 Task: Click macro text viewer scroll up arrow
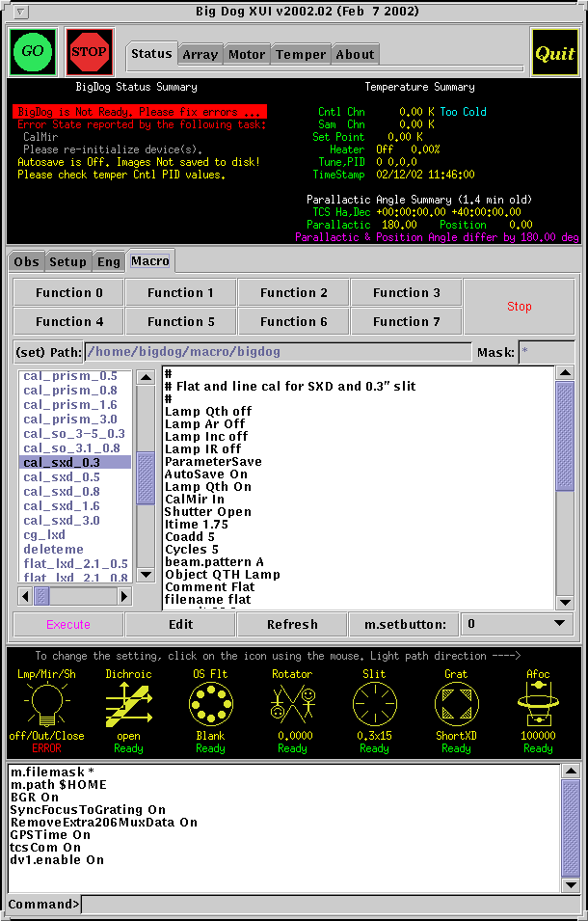[x=565, y=372]
